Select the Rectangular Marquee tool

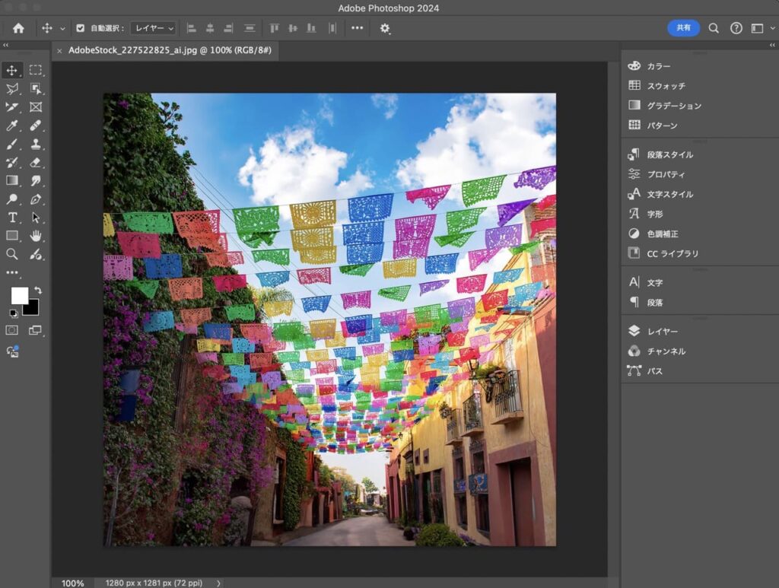(x=36, y=71)
